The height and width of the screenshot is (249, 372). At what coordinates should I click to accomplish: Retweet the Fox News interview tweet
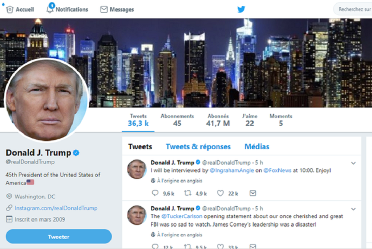188,193
